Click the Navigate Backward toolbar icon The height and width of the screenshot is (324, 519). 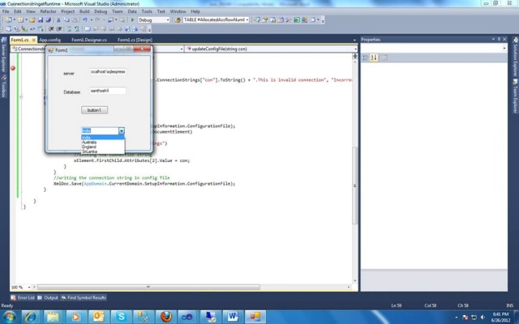click(x=110, y=20)
